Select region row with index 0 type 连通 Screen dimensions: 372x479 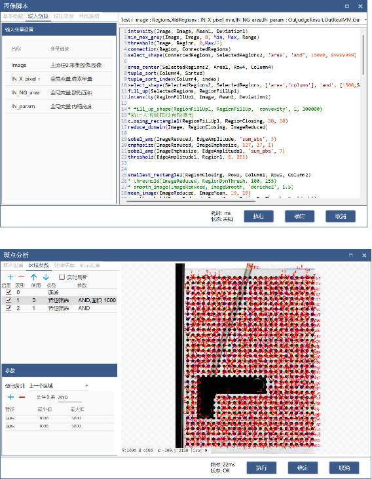[x=59, y=292]
